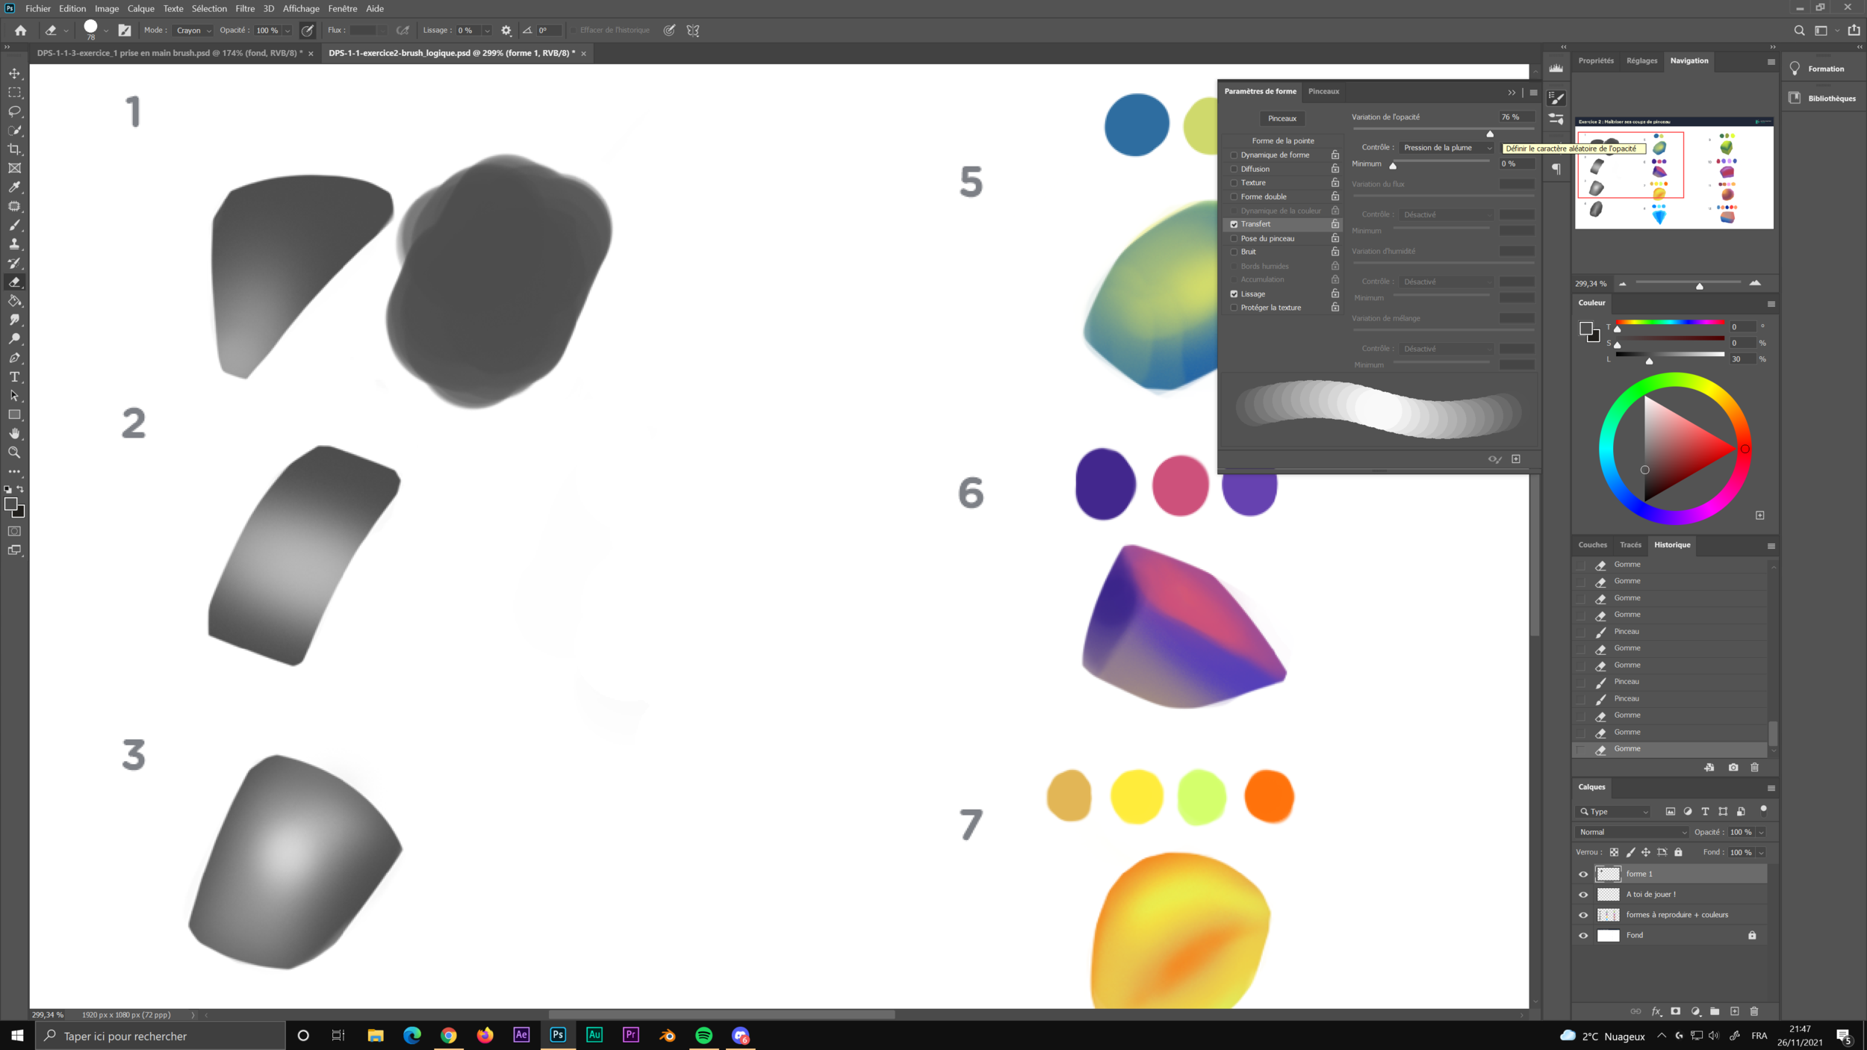Hide the Fond layer with its eye toggle

pos(1583,935)
